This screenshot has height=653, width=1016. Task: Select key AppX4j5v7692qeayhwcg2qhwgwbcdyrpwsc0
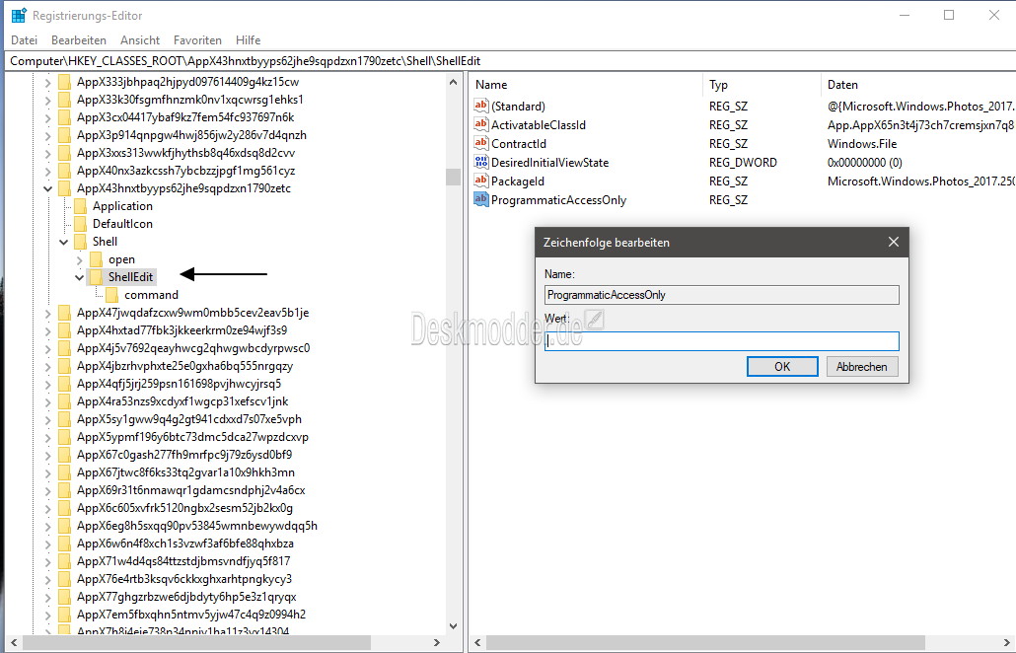click(193, 348)
